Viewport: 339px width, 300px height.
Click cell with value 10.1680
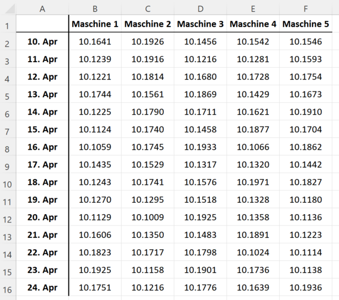click(x=201, y=76)
